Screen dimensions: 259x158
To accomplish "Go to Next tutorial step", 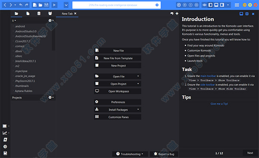I will [250, 153].
